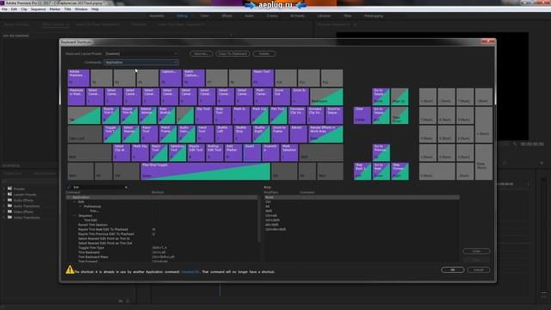Click the Shuttle Stop key

[x=243, y=134]
